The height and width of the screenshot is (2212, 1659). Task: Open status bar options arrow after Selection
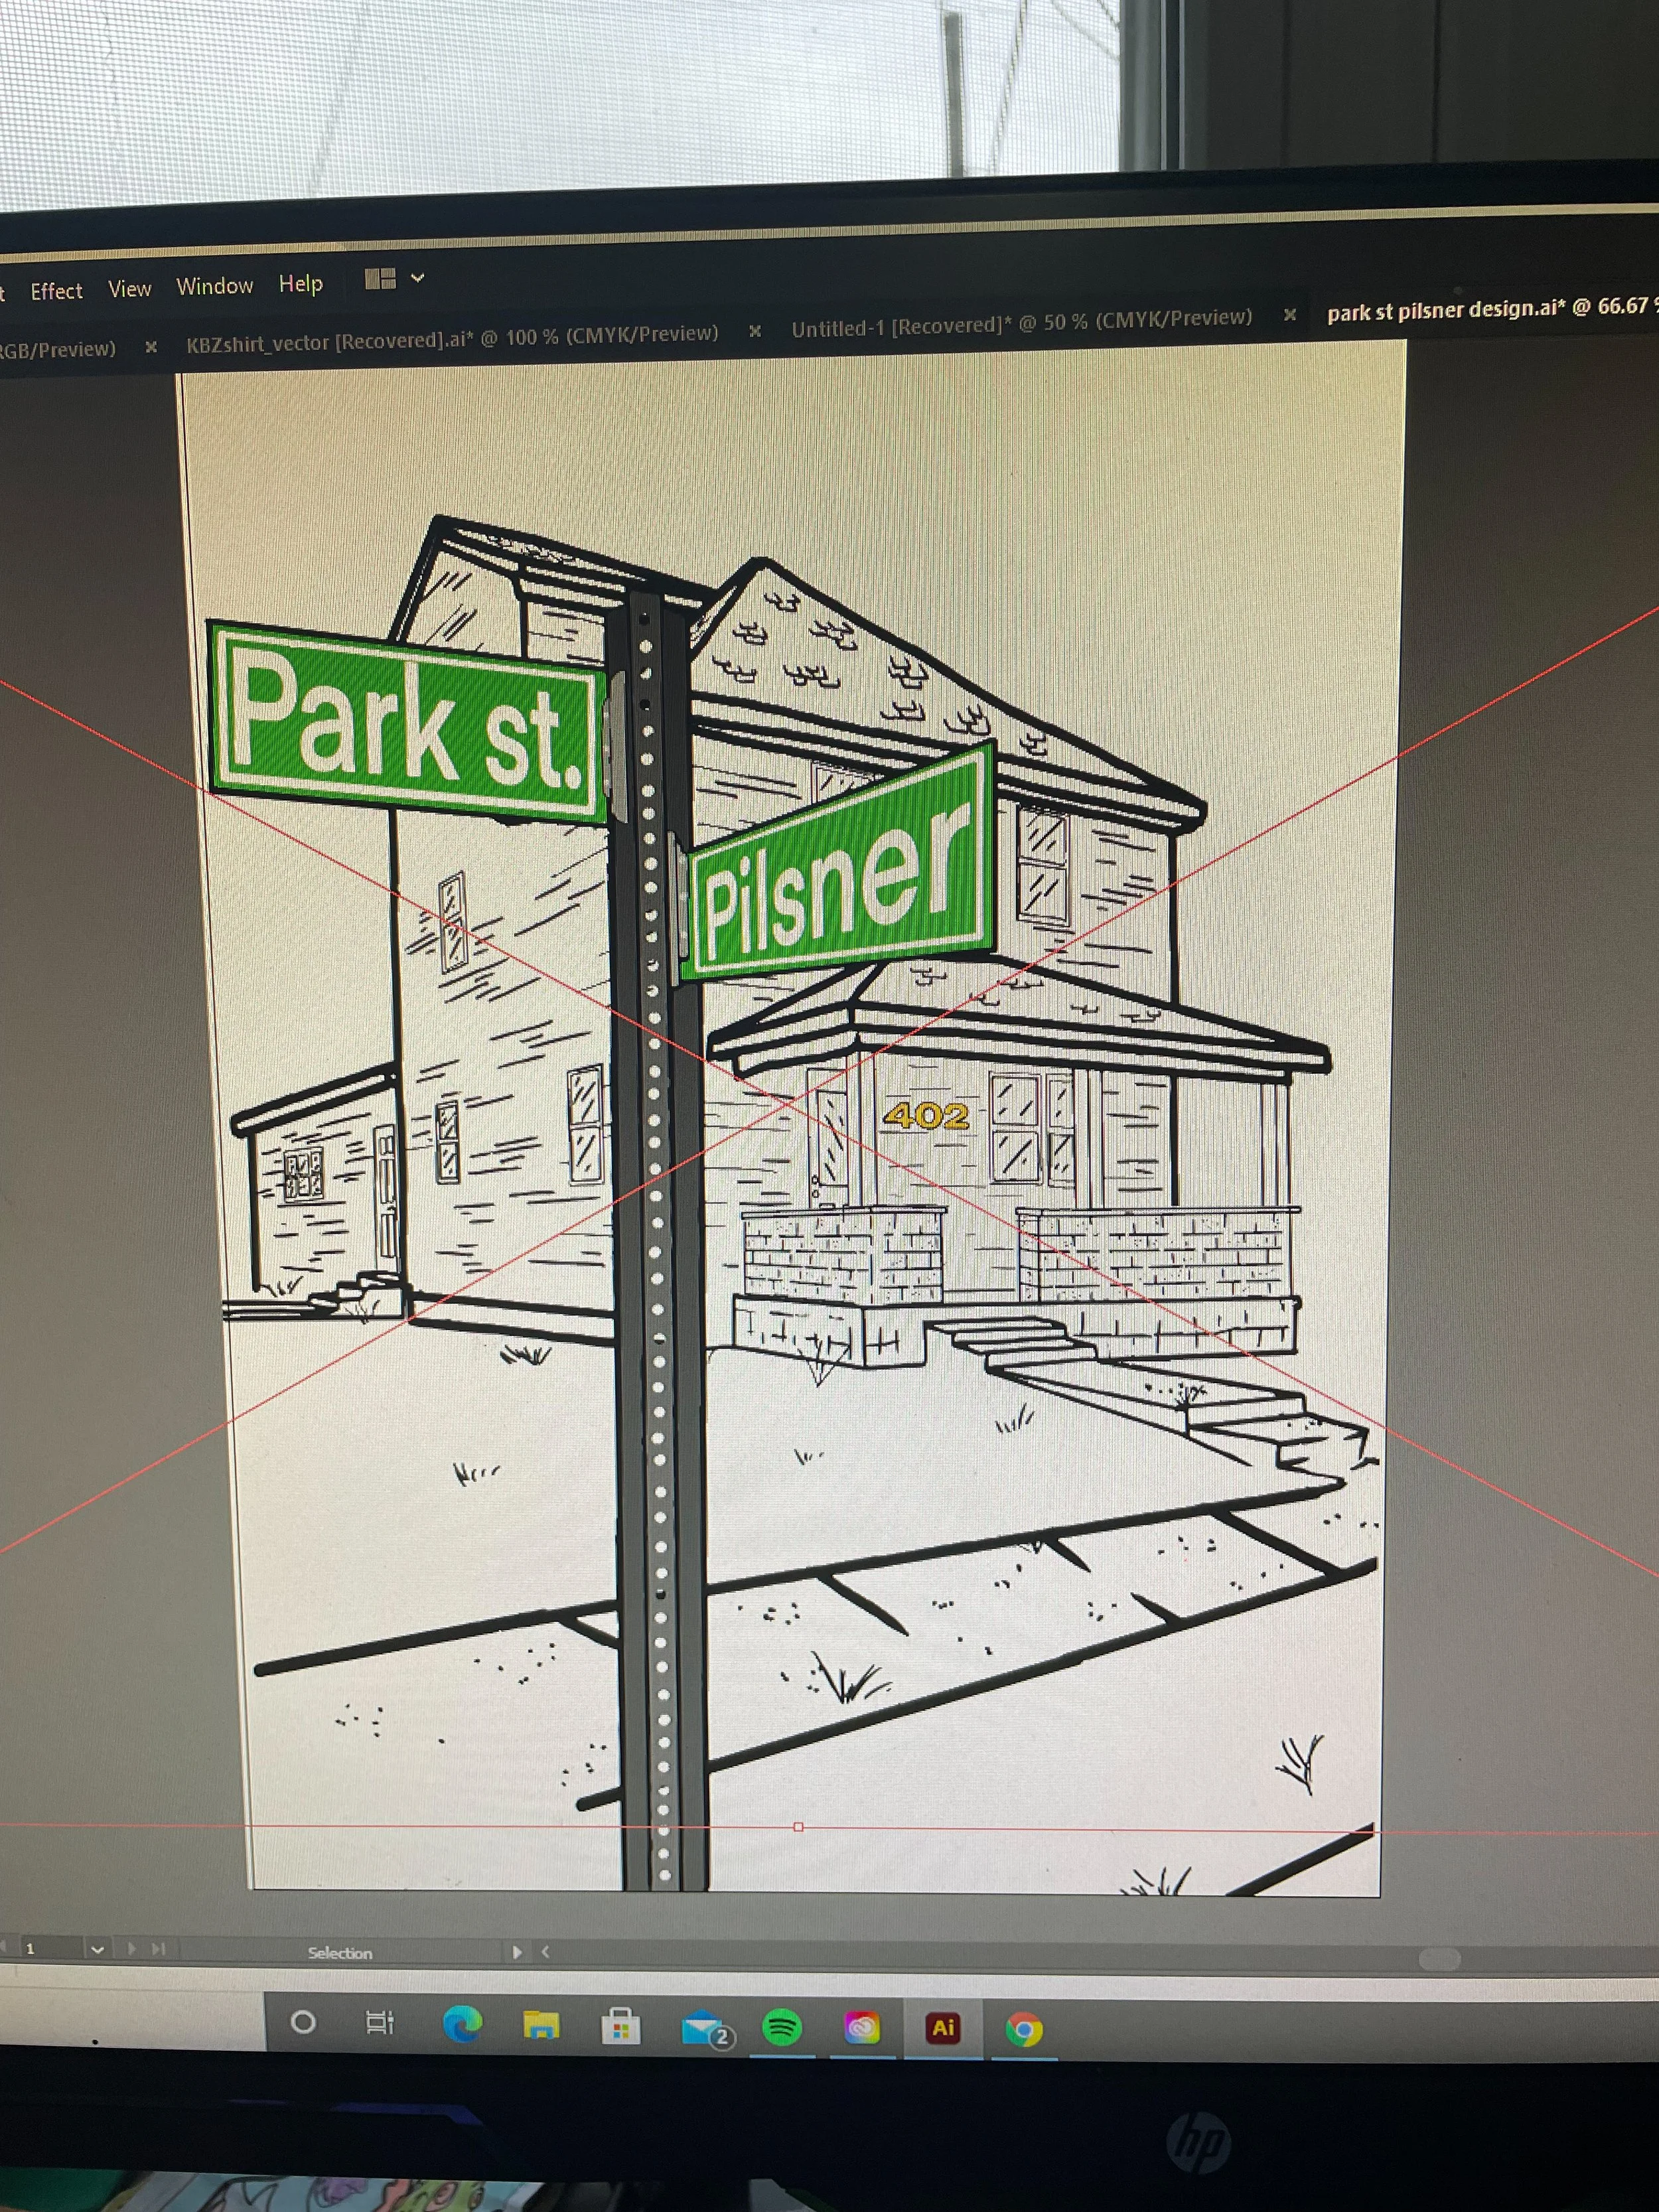pos(517,1951)
